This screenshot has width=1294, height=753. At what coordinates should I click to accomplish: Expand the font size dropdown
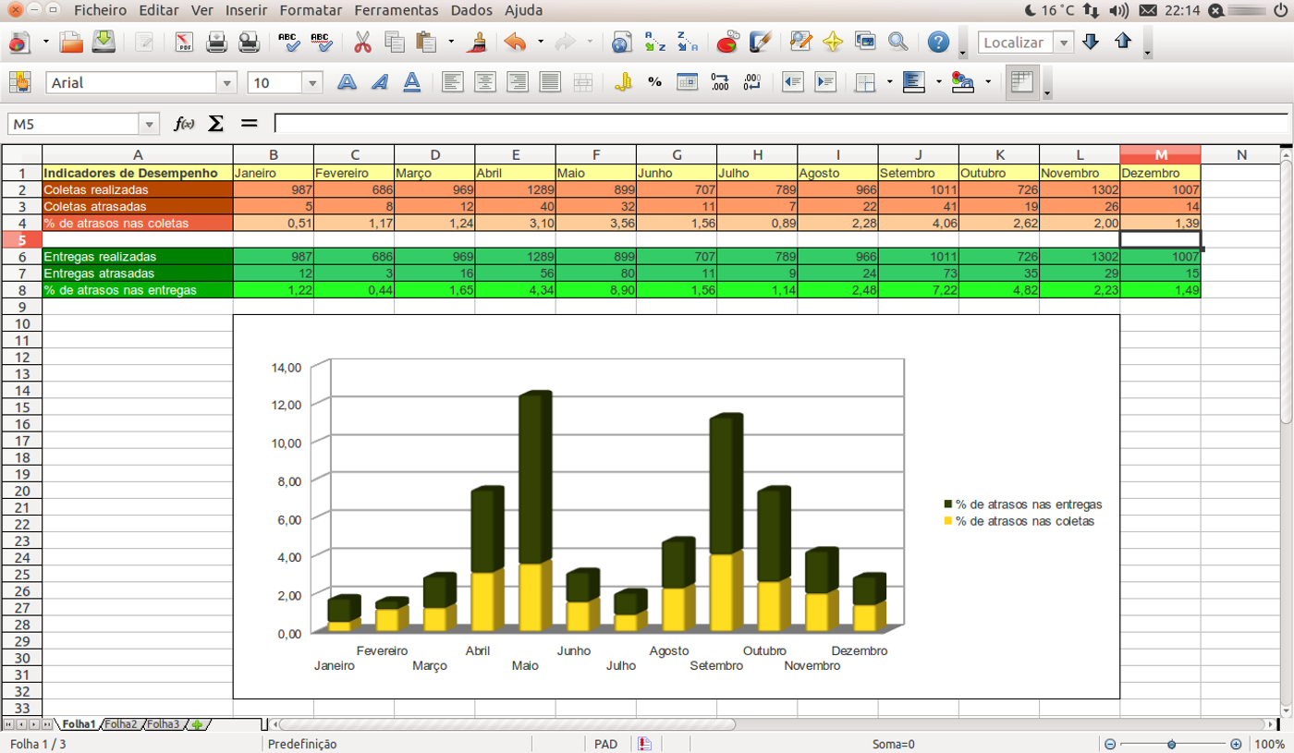[311, 82]
